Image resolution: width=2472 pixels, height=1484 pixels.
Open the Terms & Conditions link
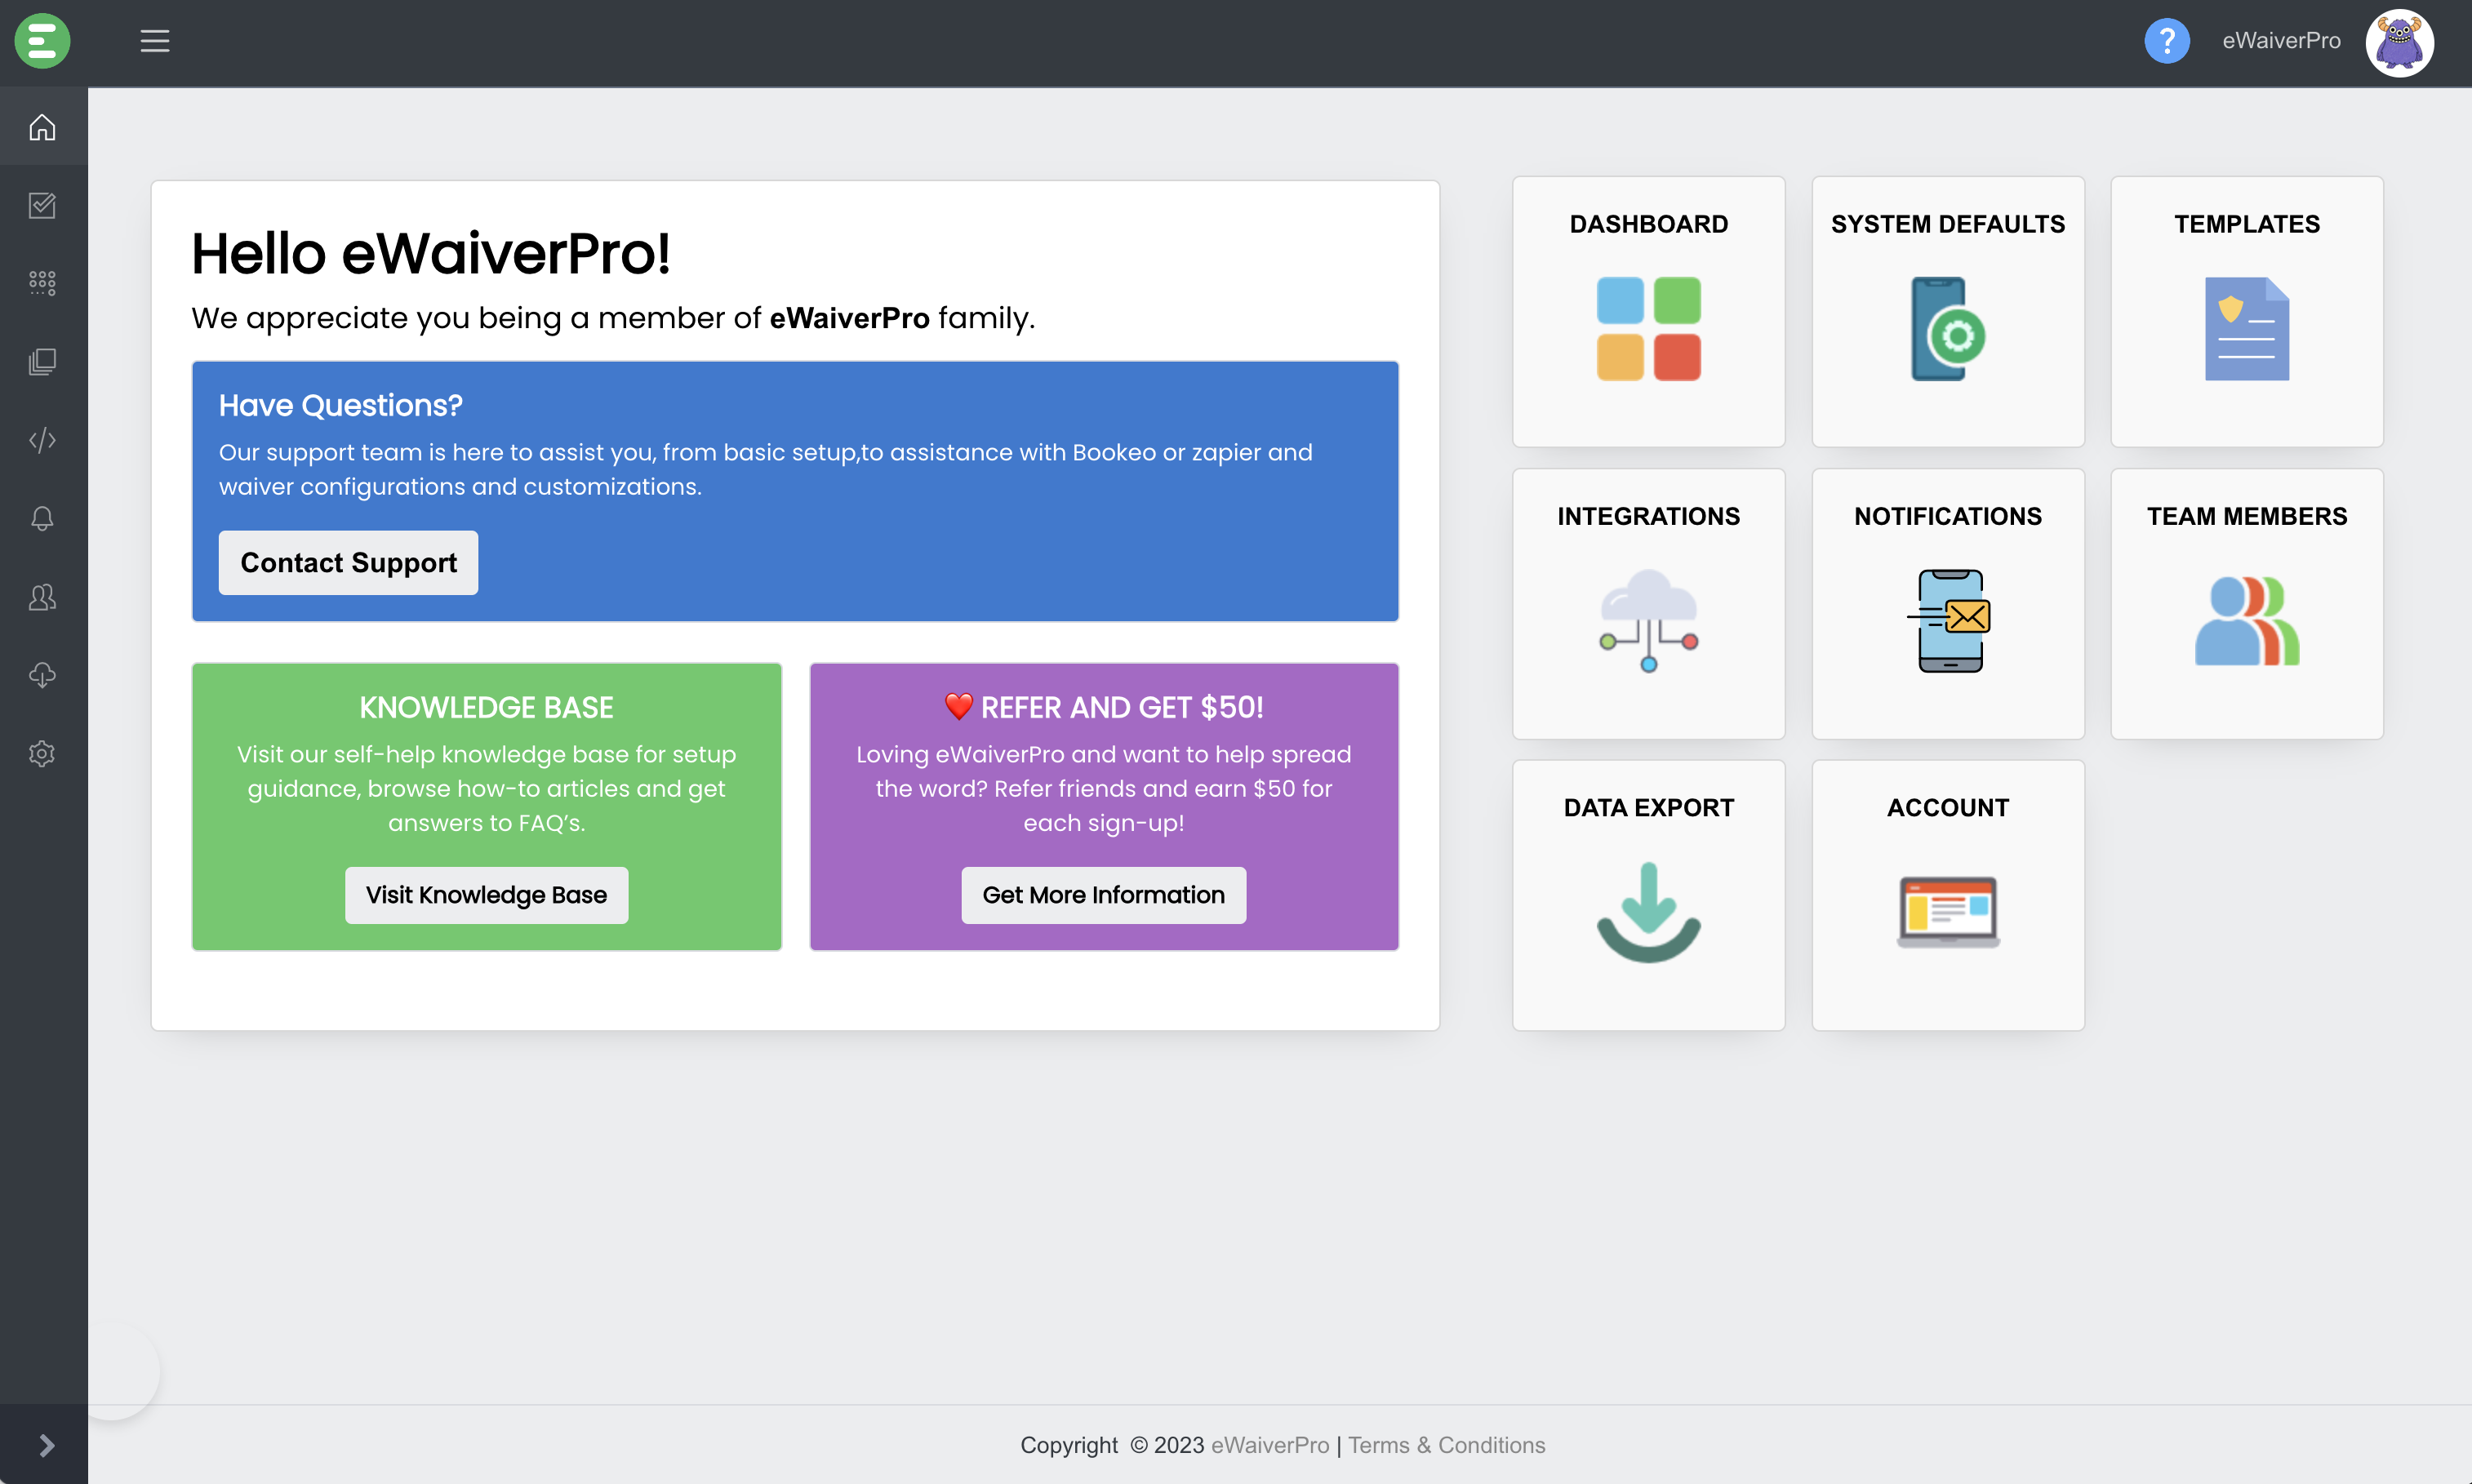coord(1446,1445)
